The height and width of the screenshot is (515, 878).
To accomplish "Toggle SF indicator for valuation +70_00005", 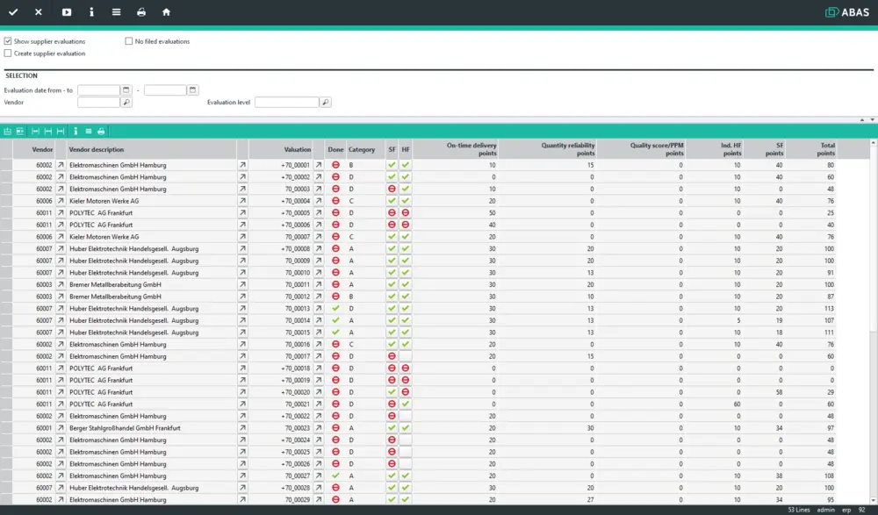I will tap(392, 212).
